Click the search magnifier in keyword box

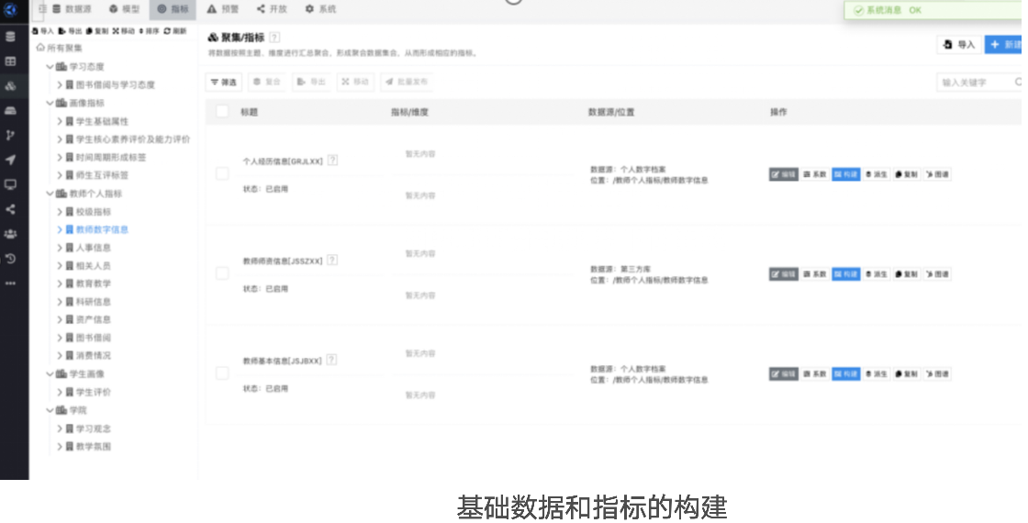pyautogui.click(x=1018, y=82)
